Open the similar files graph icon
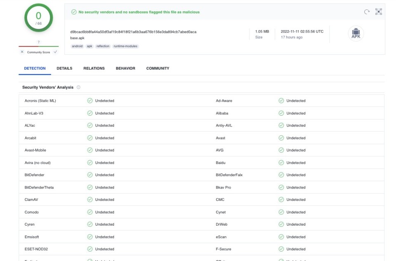Viewport: 396px width, 261px height. (378, 12)
